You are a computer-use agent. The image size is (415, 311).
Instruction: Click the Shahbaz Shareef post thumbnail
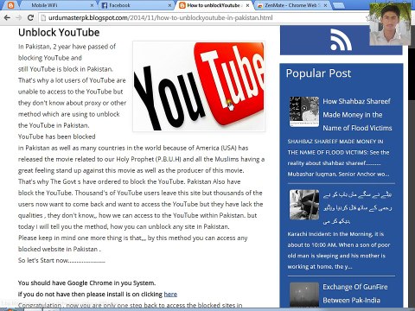point(304,111)
